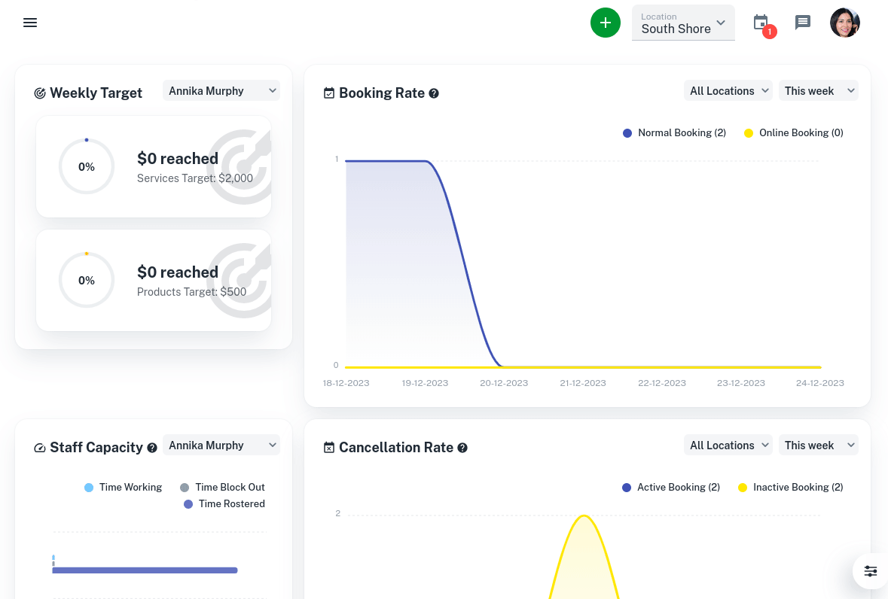Open Weekly Target staff dropdown
Viewport: 888px width, 599px height.
[221, 91]
